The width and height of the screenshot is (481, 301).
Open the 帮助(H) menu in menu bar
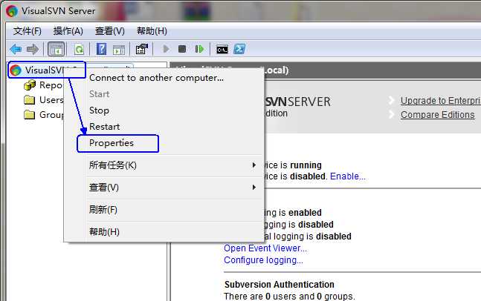point(152,31)
